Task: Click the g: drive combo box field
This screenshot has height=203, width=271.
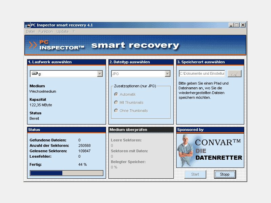Action: pos(66,74)
